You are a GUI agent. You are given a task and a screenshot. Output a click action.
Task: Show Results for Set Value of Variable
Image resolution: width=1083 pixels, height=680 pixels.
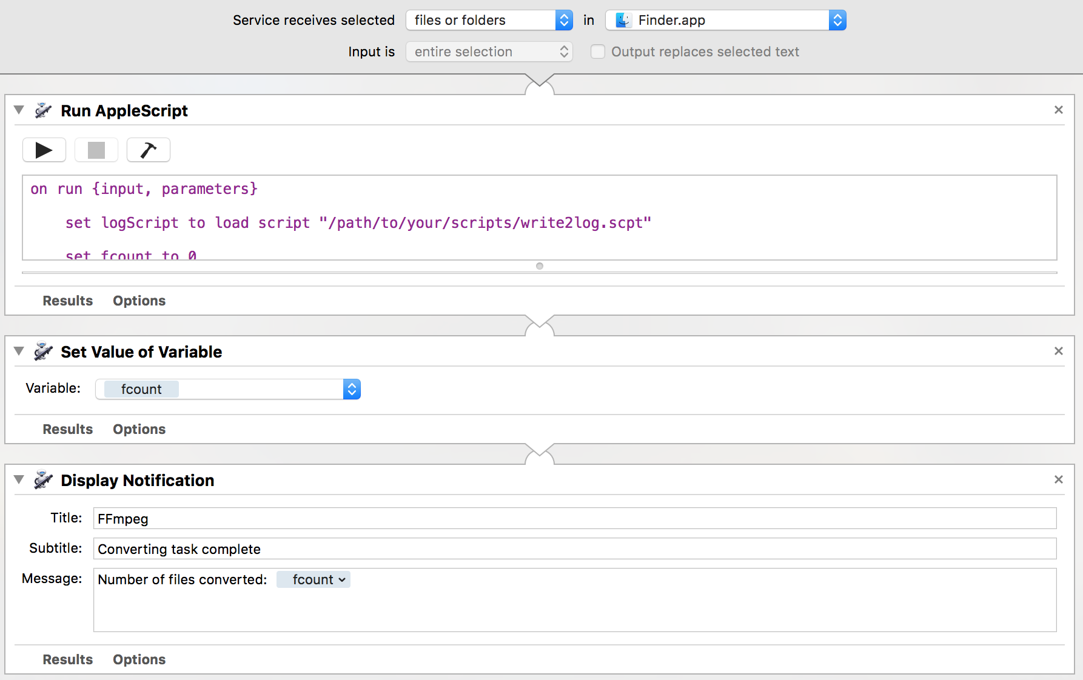coord(68,429)
